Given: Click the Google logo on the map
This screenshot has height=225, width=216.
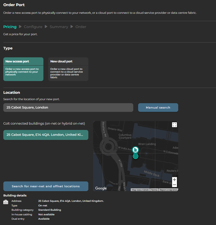Looking at the screenshot, I should (x=101, y=188).
